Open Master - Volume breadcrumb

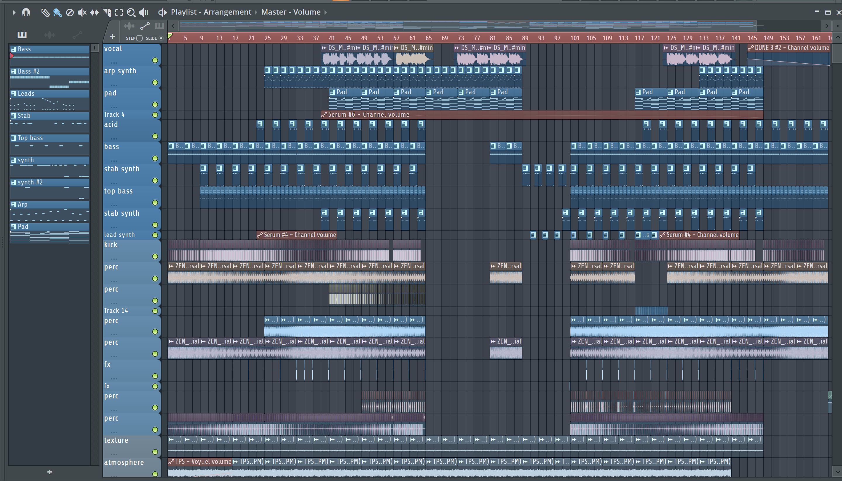[291, 12]
